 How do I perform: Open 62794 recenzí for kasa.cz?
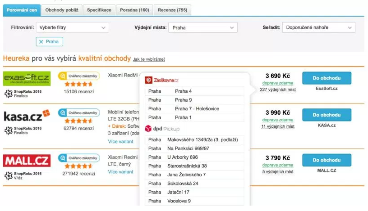coord(78,128)
